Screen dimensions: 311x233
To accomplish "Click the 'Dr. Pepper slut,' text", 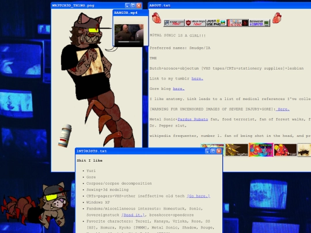I will (x=168, y=125).
